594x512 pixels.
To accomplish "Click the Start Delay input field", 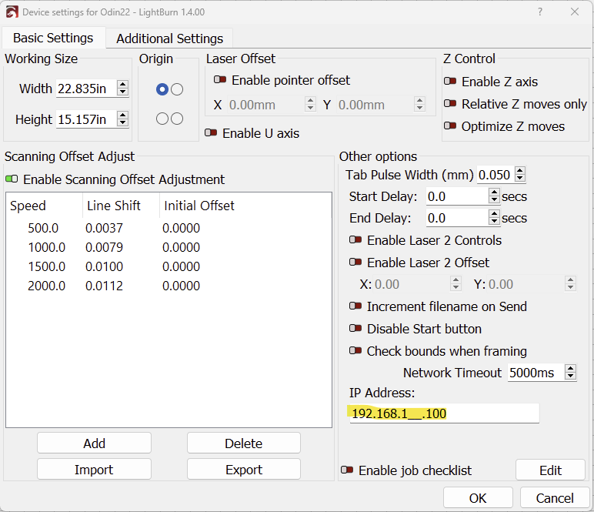I will 457,196.
